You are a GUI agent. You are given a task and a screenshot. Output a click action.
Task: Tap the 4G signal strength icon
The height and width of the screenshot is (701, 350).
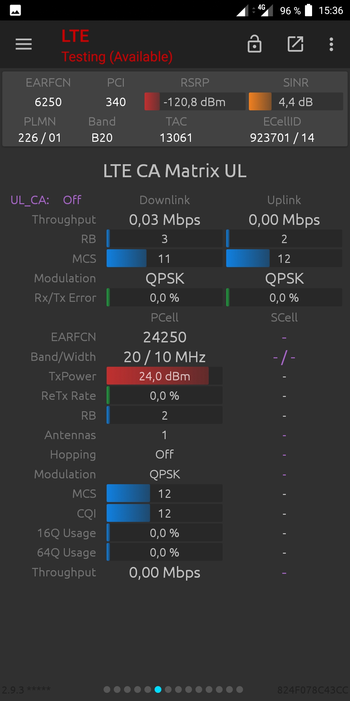(x=265, y=10)
